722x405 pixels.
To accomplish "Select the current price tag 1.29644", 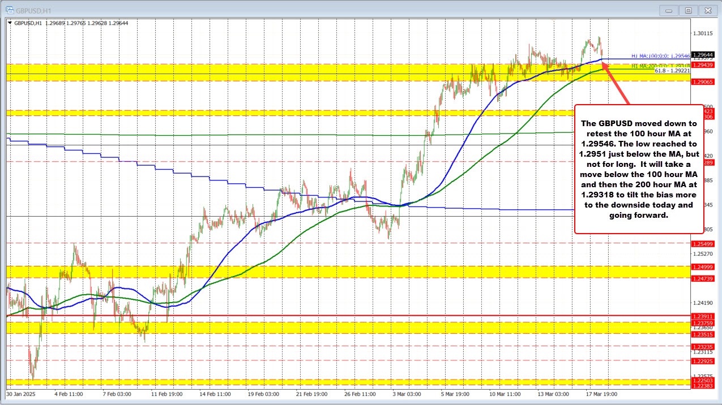I will 702,55.
